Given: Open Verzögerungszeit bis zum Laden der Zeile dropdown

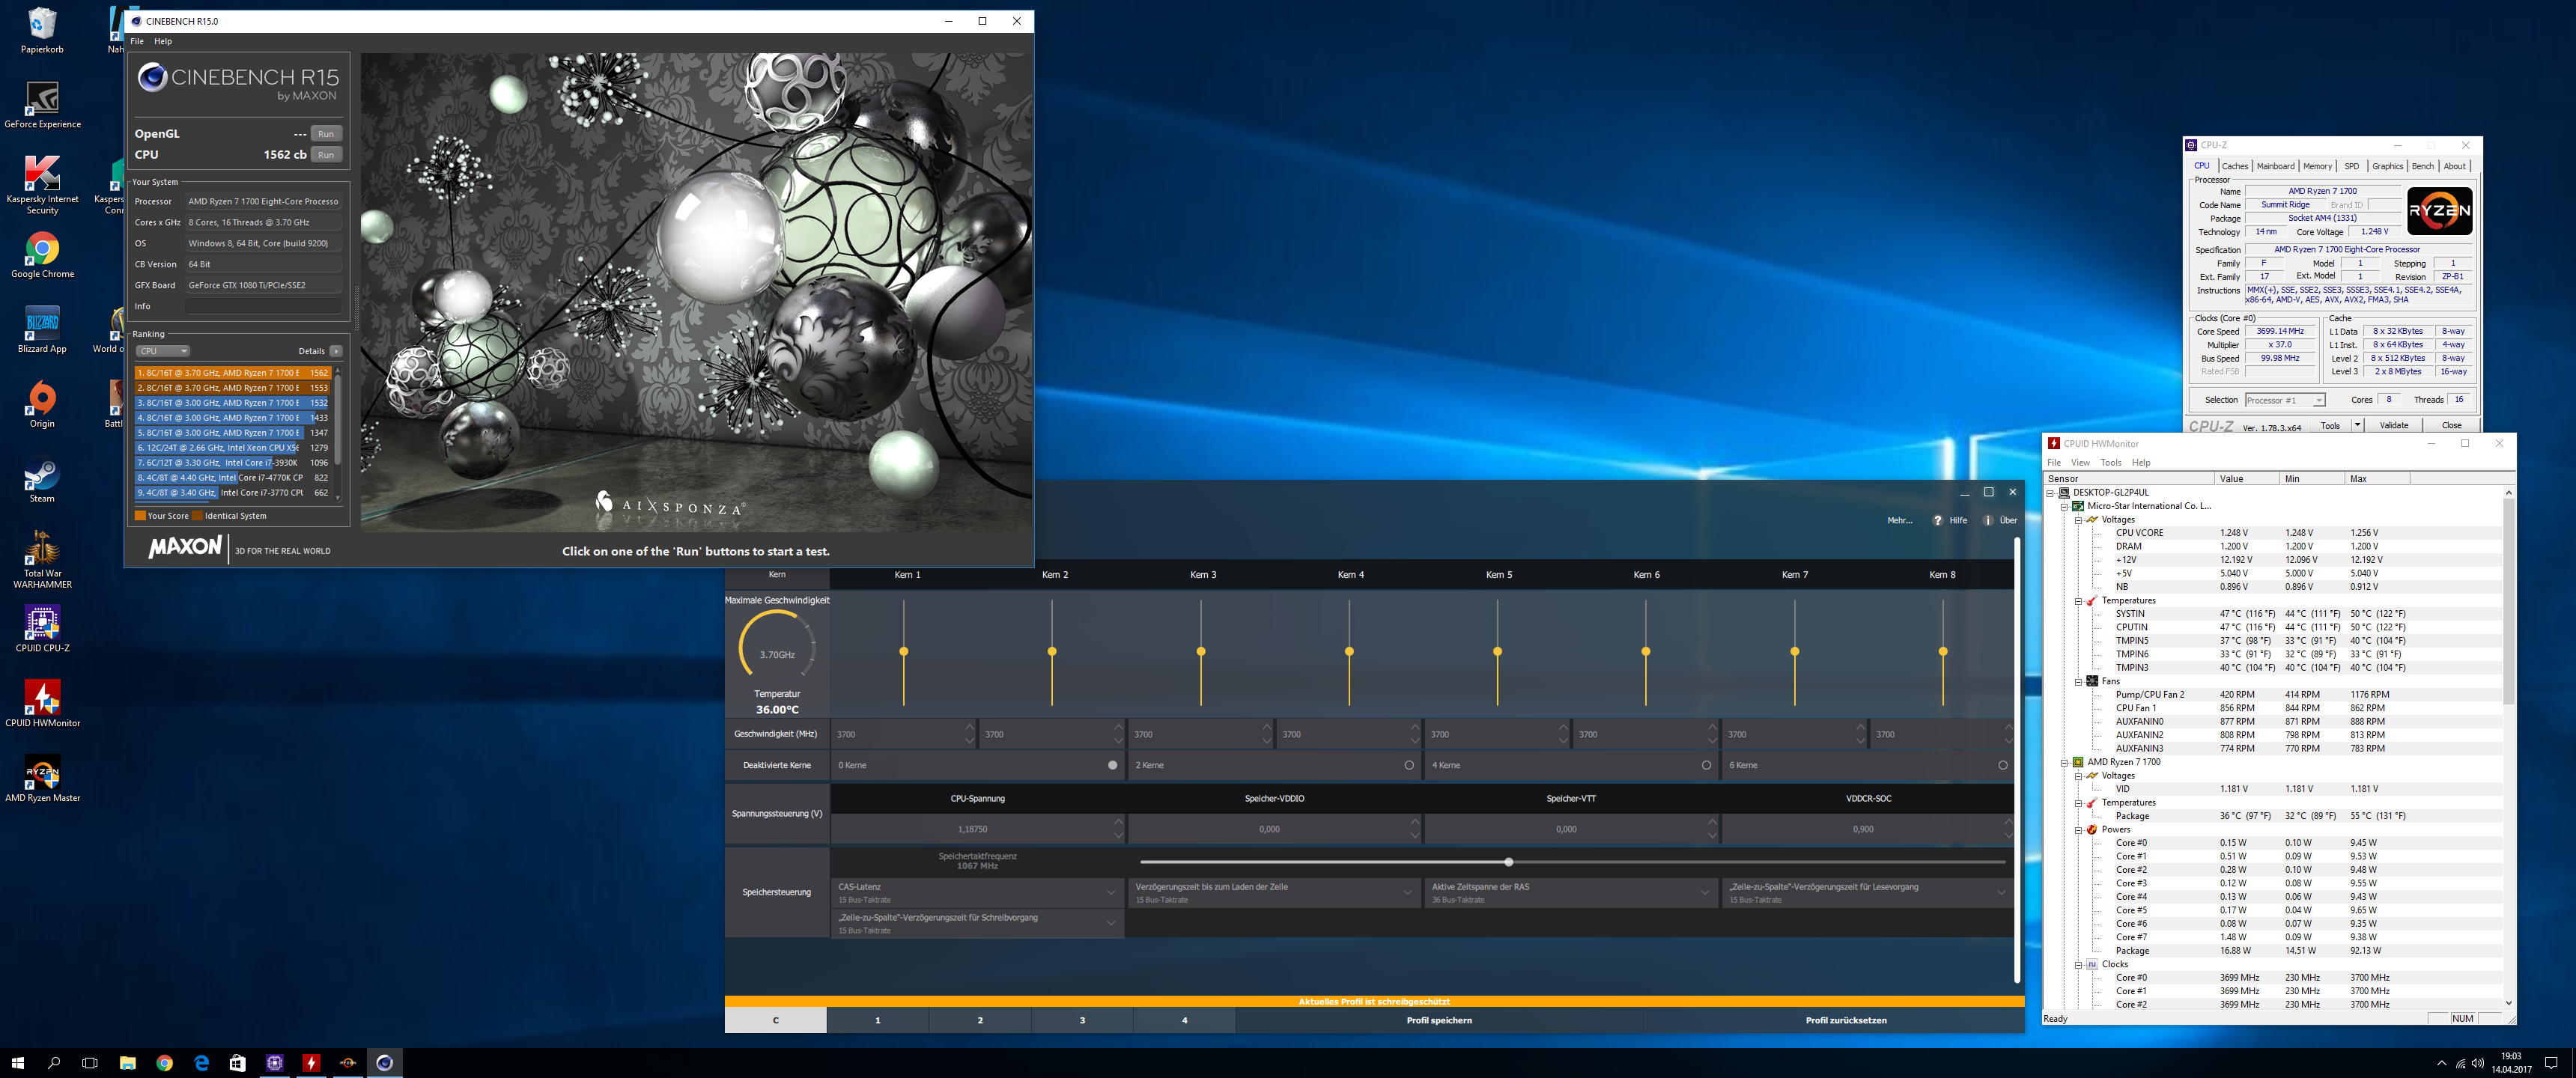Looking at the screenshot, I should tap(1274, 892).
